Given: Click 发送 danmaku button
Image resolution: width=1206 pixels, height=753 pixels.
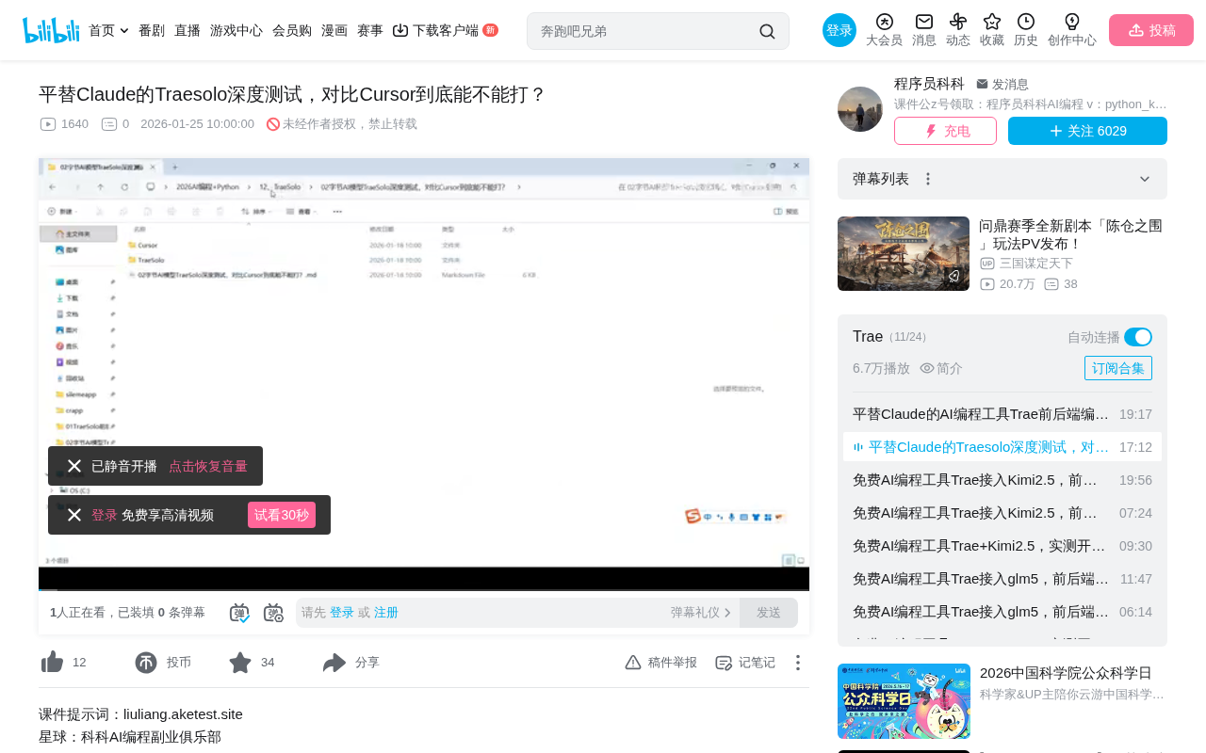Looking at the screenshot, I should (769, 613).
